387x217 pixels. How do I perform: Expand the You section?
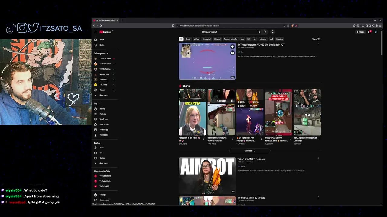(x=97, y=104)
